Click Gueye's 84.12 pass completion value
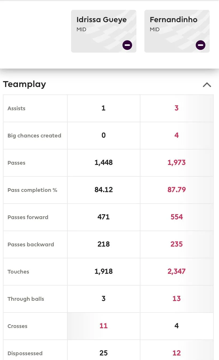This screenshot has height=360, width=219. (104, 190)
